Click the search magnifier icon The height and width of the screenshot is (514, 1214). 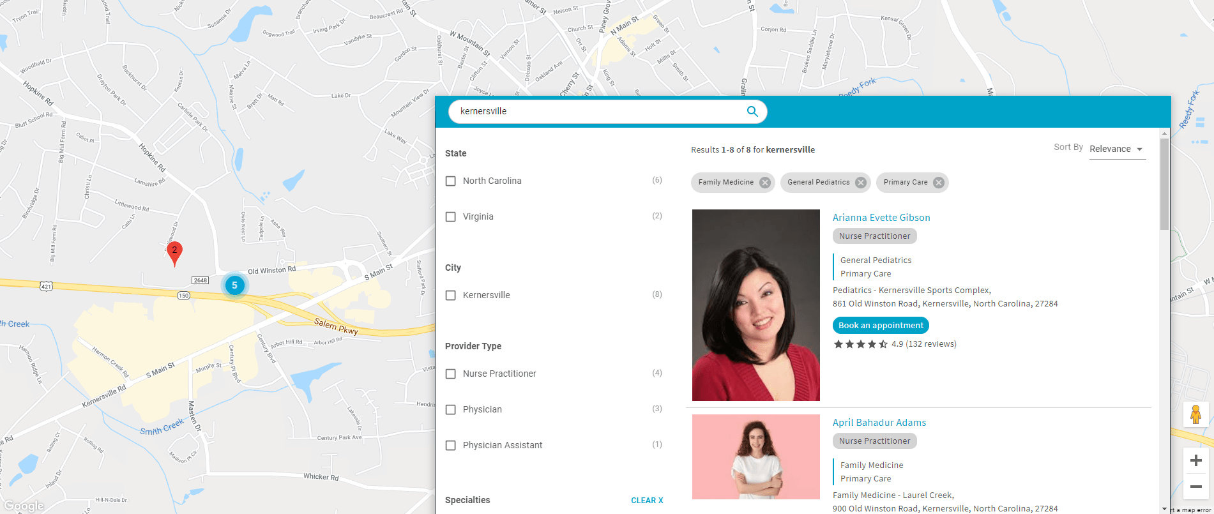(x=752, y=111)
